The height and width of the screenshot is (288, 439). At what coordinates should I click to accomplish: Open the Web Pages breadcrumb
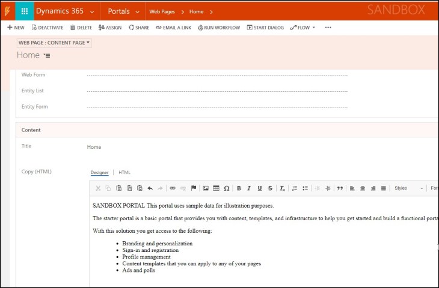162,12
